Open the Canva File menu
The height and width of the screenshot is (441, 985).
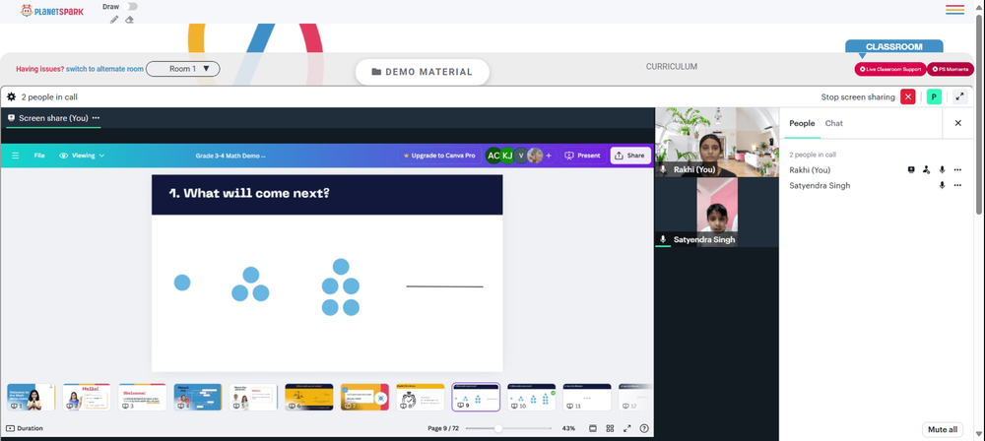point(39,156)
